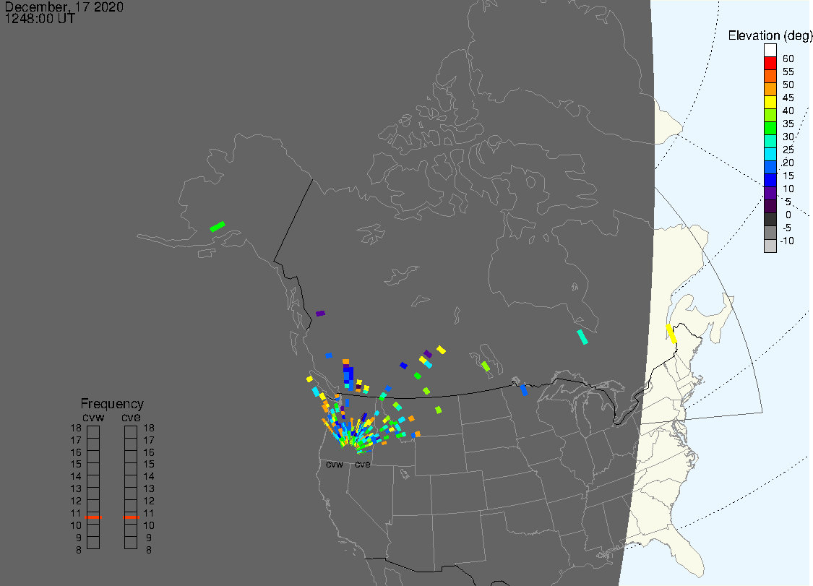Click '18' beside the cvw frequency bar

point(76,428)
